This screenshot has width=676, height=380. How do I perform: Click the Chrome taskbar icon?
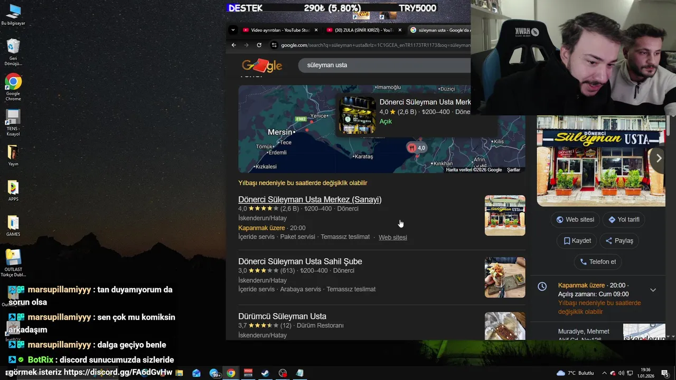click(x=231, y=373)
